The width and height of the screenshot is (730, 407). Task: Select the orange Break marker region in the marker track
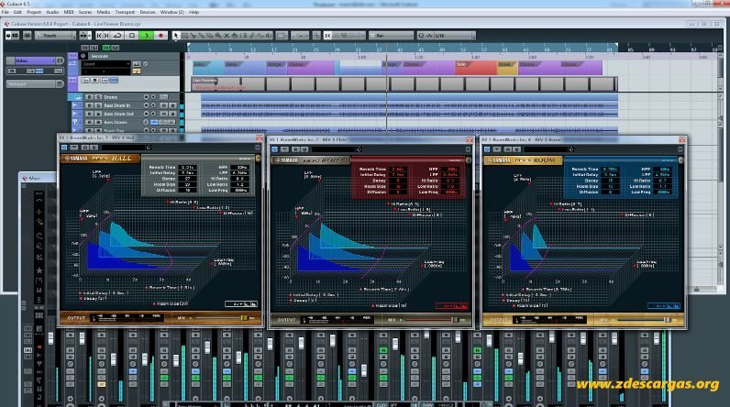tap(507, 68)
